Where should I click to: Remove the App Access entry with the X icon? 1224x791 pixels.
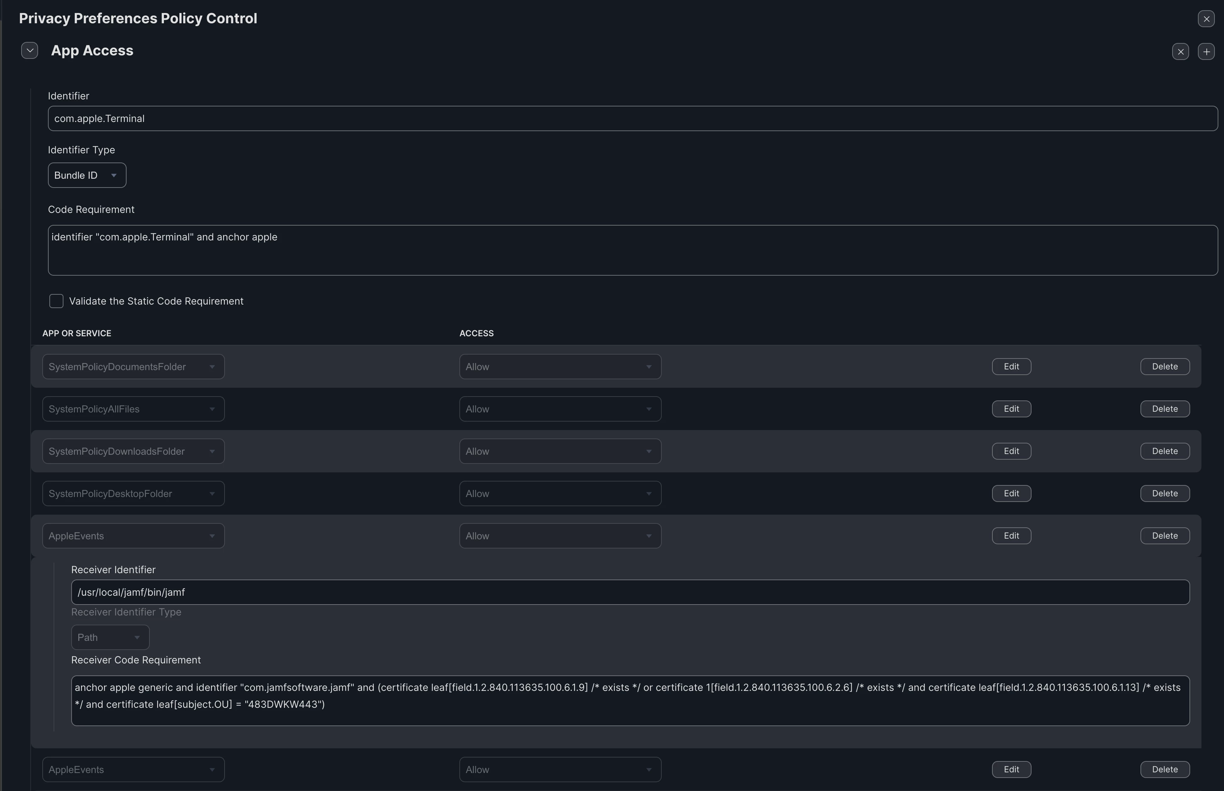(1180, 51)
